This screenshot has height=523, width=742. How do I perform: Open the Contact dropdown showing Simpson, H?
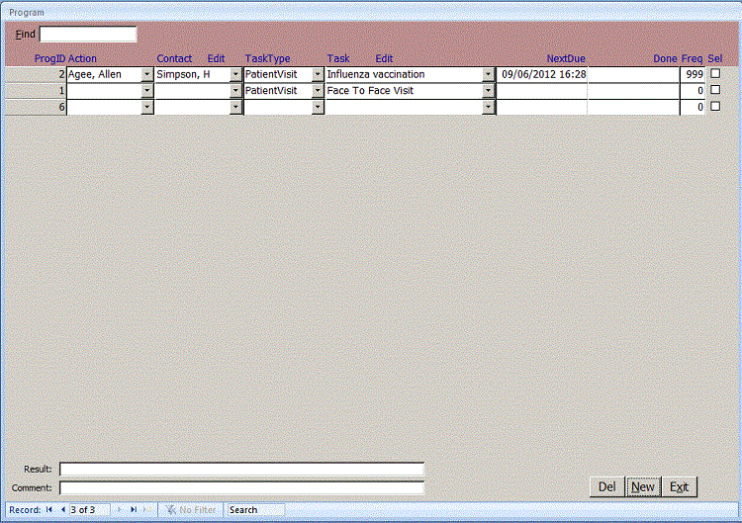point(235,74)
